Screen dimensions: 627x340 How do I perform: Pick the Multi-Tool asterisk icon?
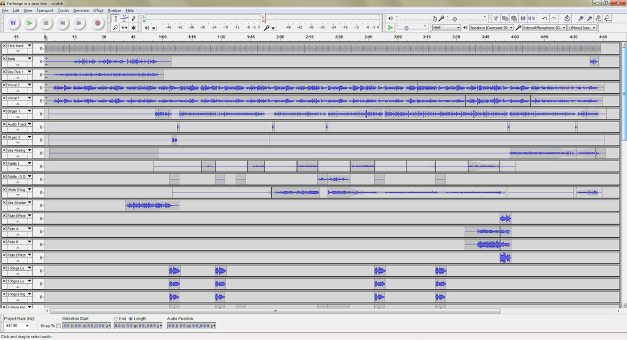[133, 28]
